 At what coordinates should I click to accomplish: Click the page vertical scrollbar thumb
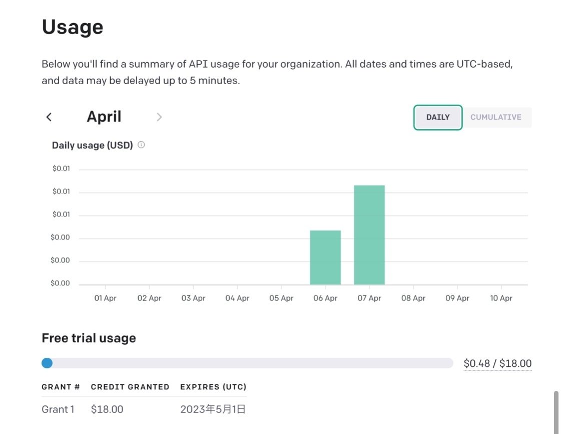[556, 412]
